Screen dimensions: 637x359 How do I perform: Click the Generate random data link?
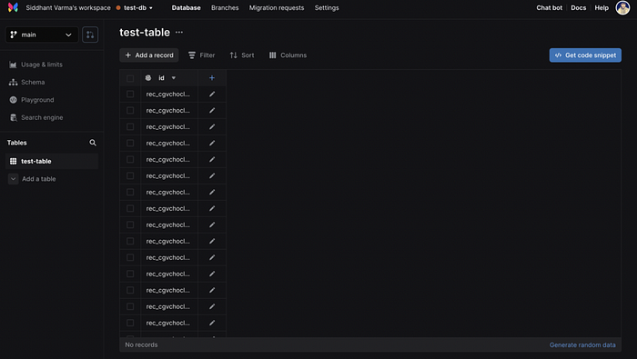pyautogui.click(x=582, y=344)
